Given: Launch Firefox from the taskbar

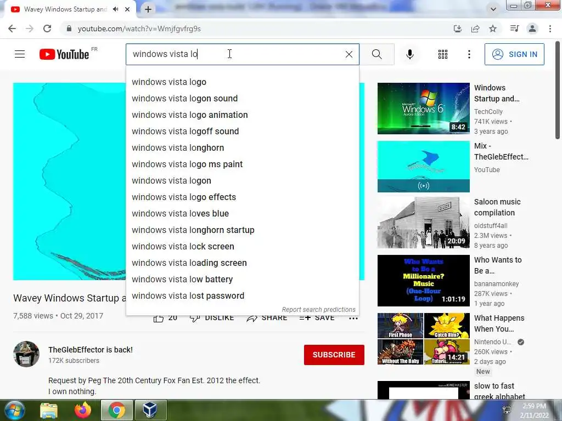Looking at the screenshot, I should pos(82,410).
